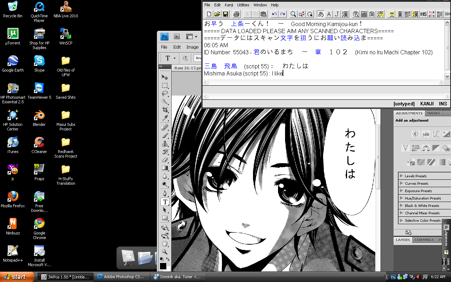Toggle the text orientation button in Photoshop options
The image size is (451, 282).
point(185,58)
